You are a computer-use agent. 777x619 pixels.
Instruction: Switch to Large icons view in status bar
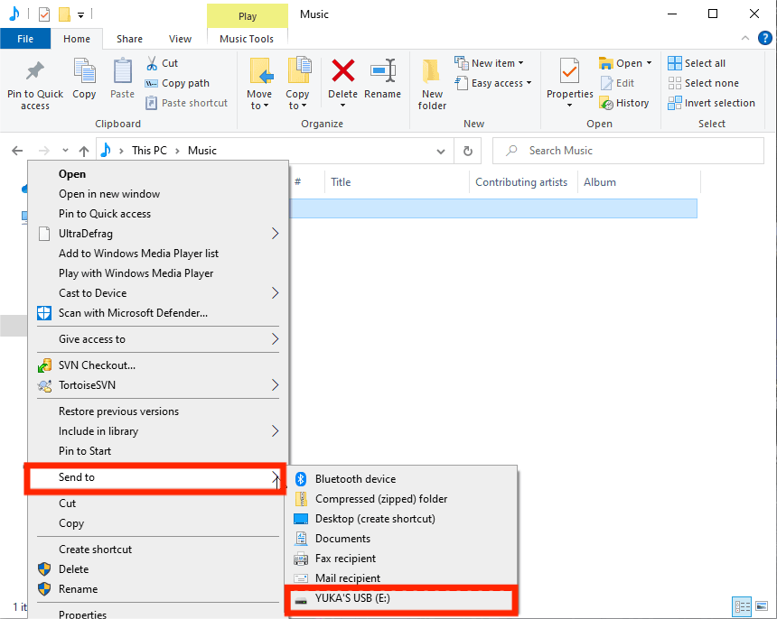tap(762, 606)
